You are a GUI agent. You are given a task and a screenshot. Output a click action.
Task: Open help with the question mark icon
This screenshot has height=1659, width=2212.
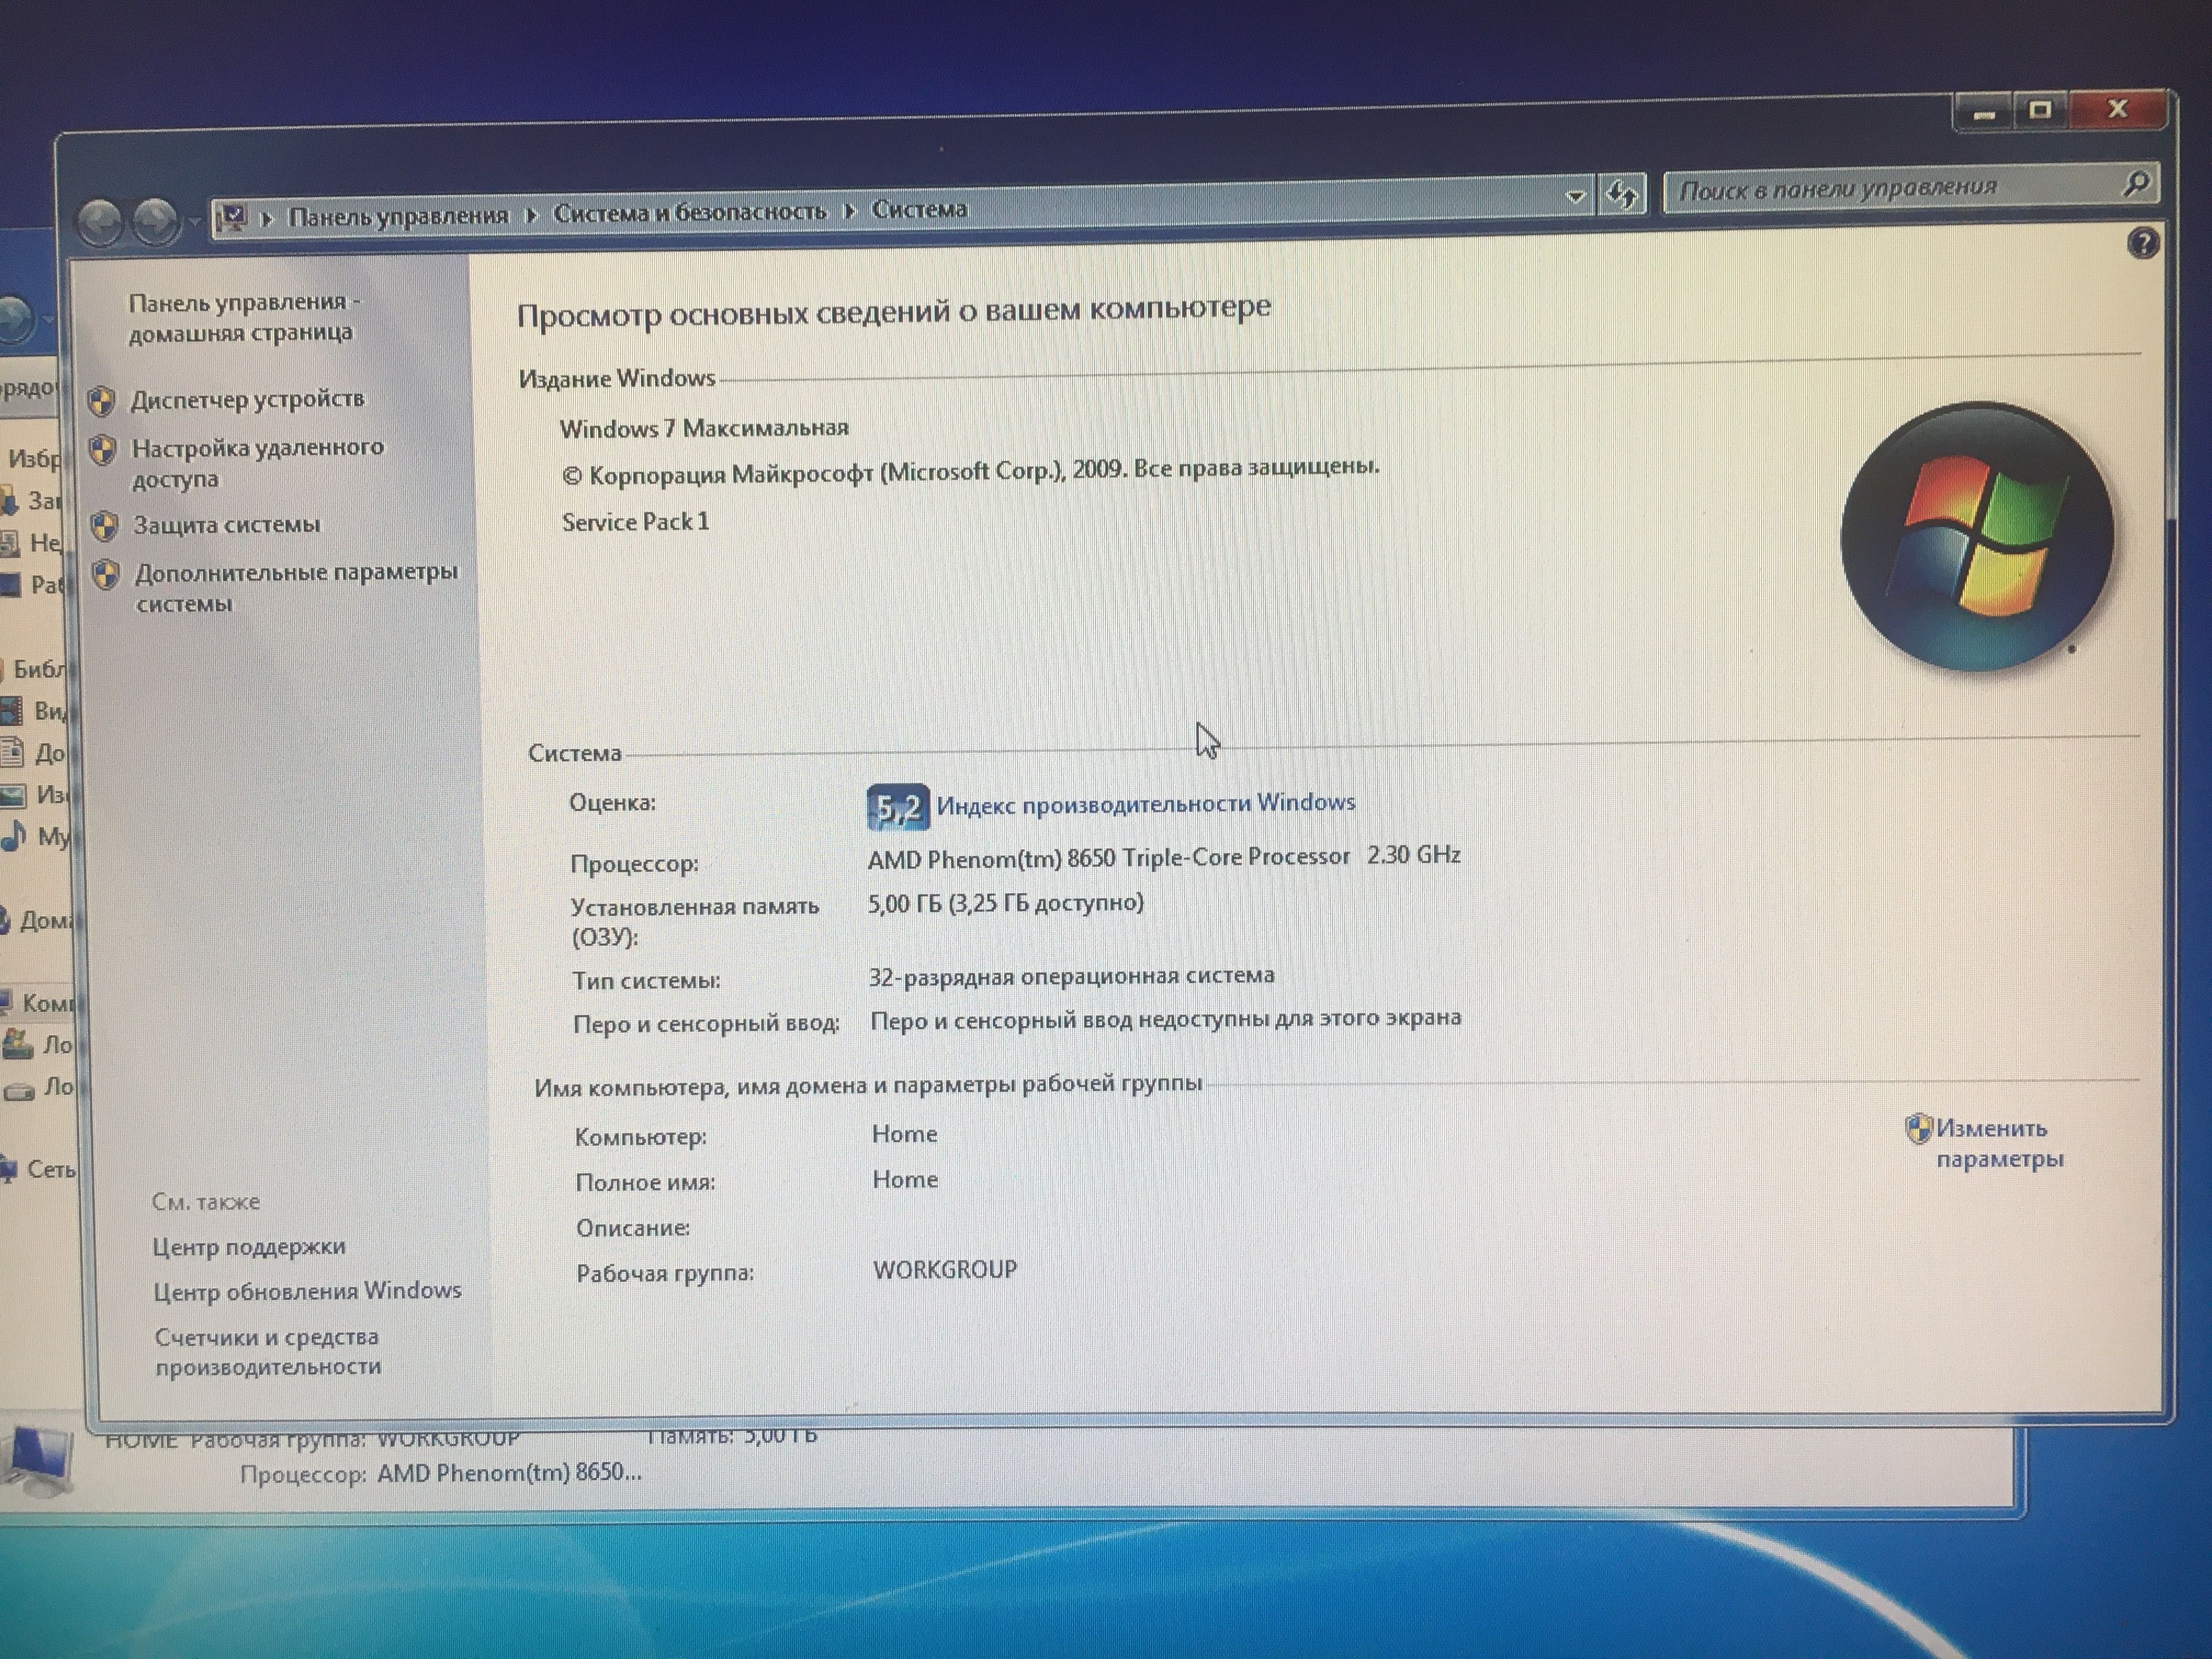pyautogui.click(x=2143, y=242)
